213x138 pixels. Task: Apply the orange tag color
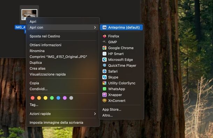(x=39, y=98)
